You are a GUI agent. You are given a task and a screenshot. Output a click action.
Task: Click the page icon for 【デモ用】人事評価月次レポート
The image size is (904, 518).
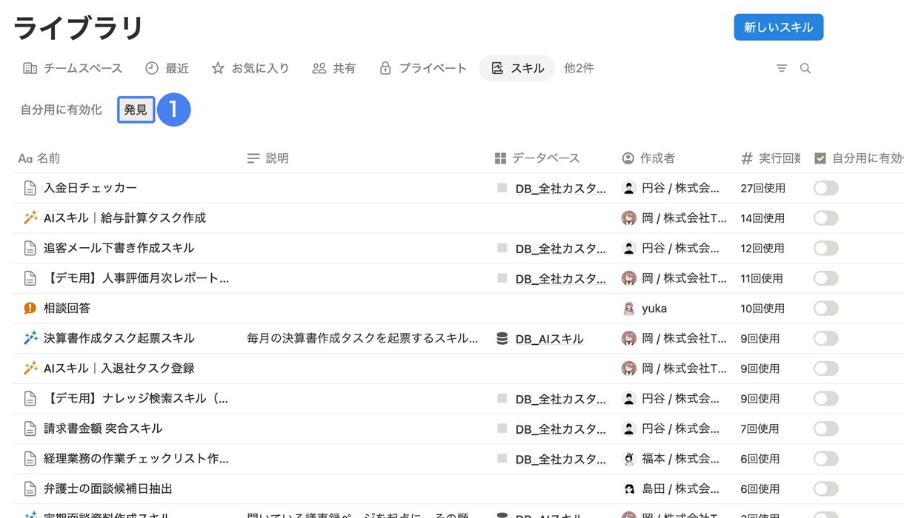click(x=30, y=278)
